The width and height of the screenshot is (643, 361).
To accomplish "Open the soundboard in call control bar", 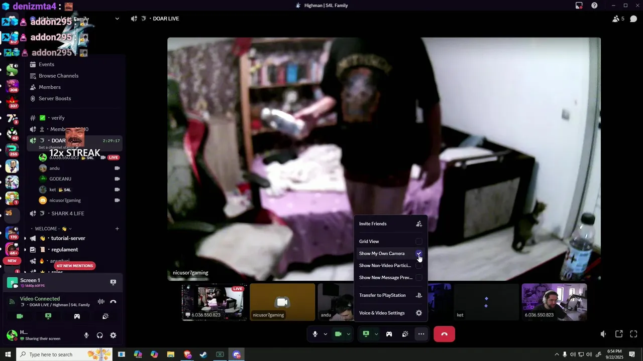I will [x=405, y=334].
